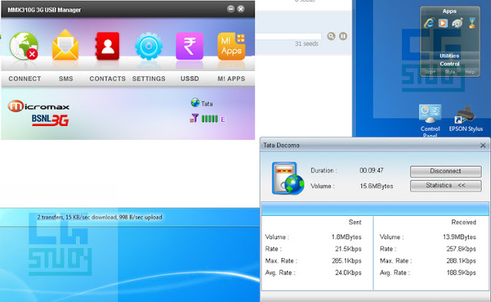Collapse the panel with Statistics << button

point(446,185)
